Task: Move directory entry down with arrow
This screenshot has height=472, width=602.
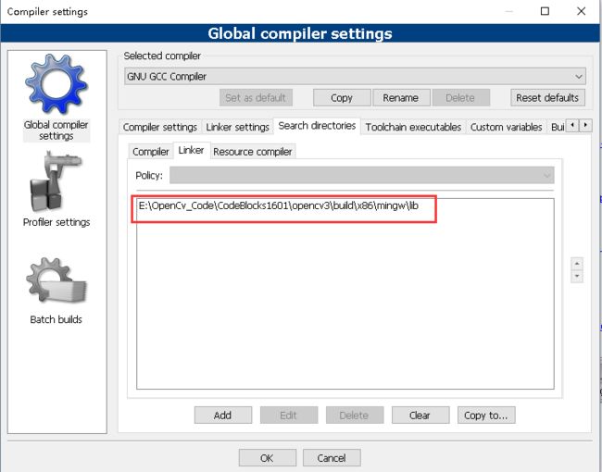Action: pyautogui.click(x=577, y=277)
